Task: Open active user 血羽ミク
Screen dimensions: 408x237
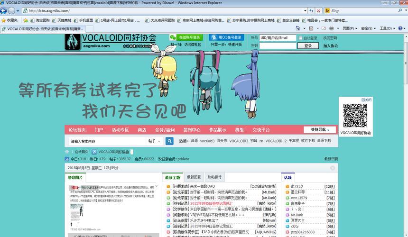Action: pyautogui.click(x=297, y=186)
